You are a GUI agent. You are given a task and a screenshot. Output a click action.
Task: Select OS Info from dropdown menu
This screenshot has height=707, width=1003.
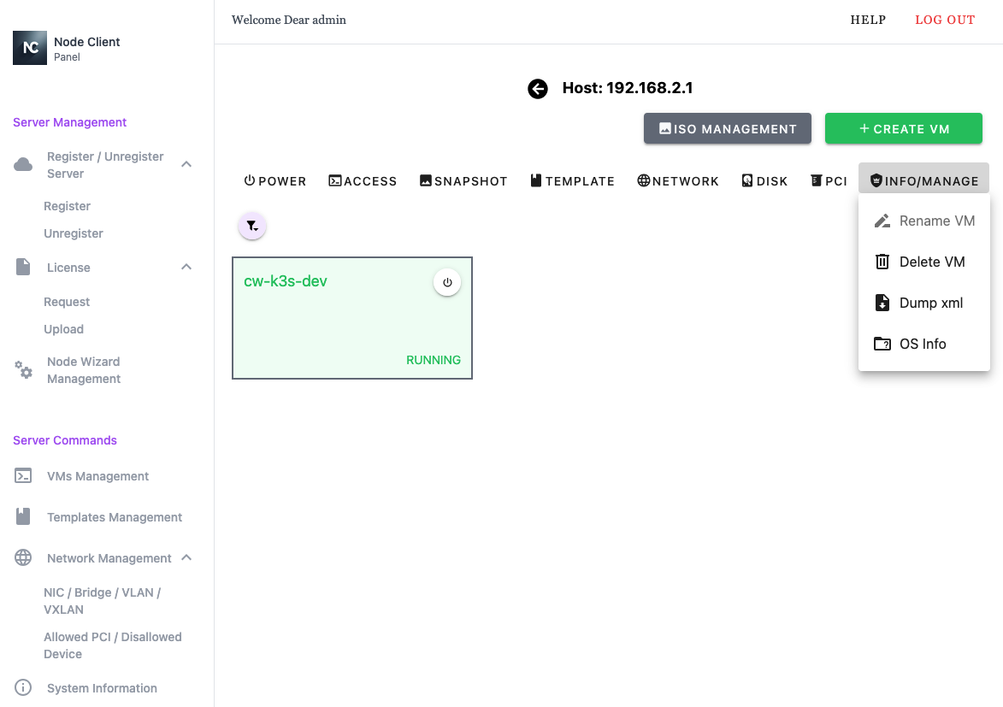point(923,344)
